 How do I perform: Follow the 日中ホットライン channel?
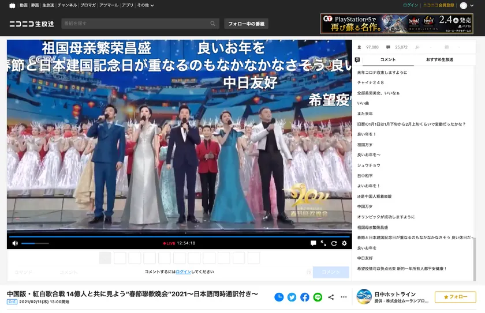tap(455, 297)
